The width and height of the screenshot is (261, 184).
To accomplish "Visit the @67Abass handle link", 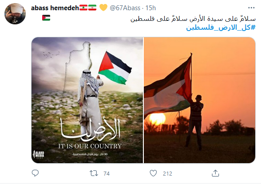I will pyautogui.click(x=125, y=8).
